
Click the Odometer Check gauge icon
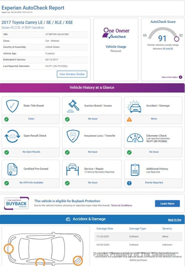(135, 138)
